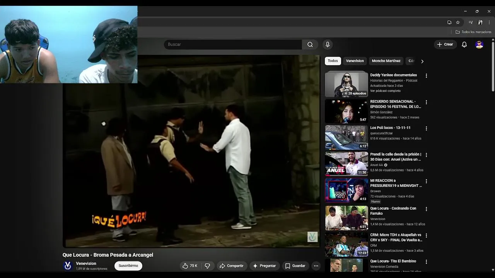Open options for Prendí la calle video
The image size is (495, 278).
pyautogui.click(x=426, y=155)
